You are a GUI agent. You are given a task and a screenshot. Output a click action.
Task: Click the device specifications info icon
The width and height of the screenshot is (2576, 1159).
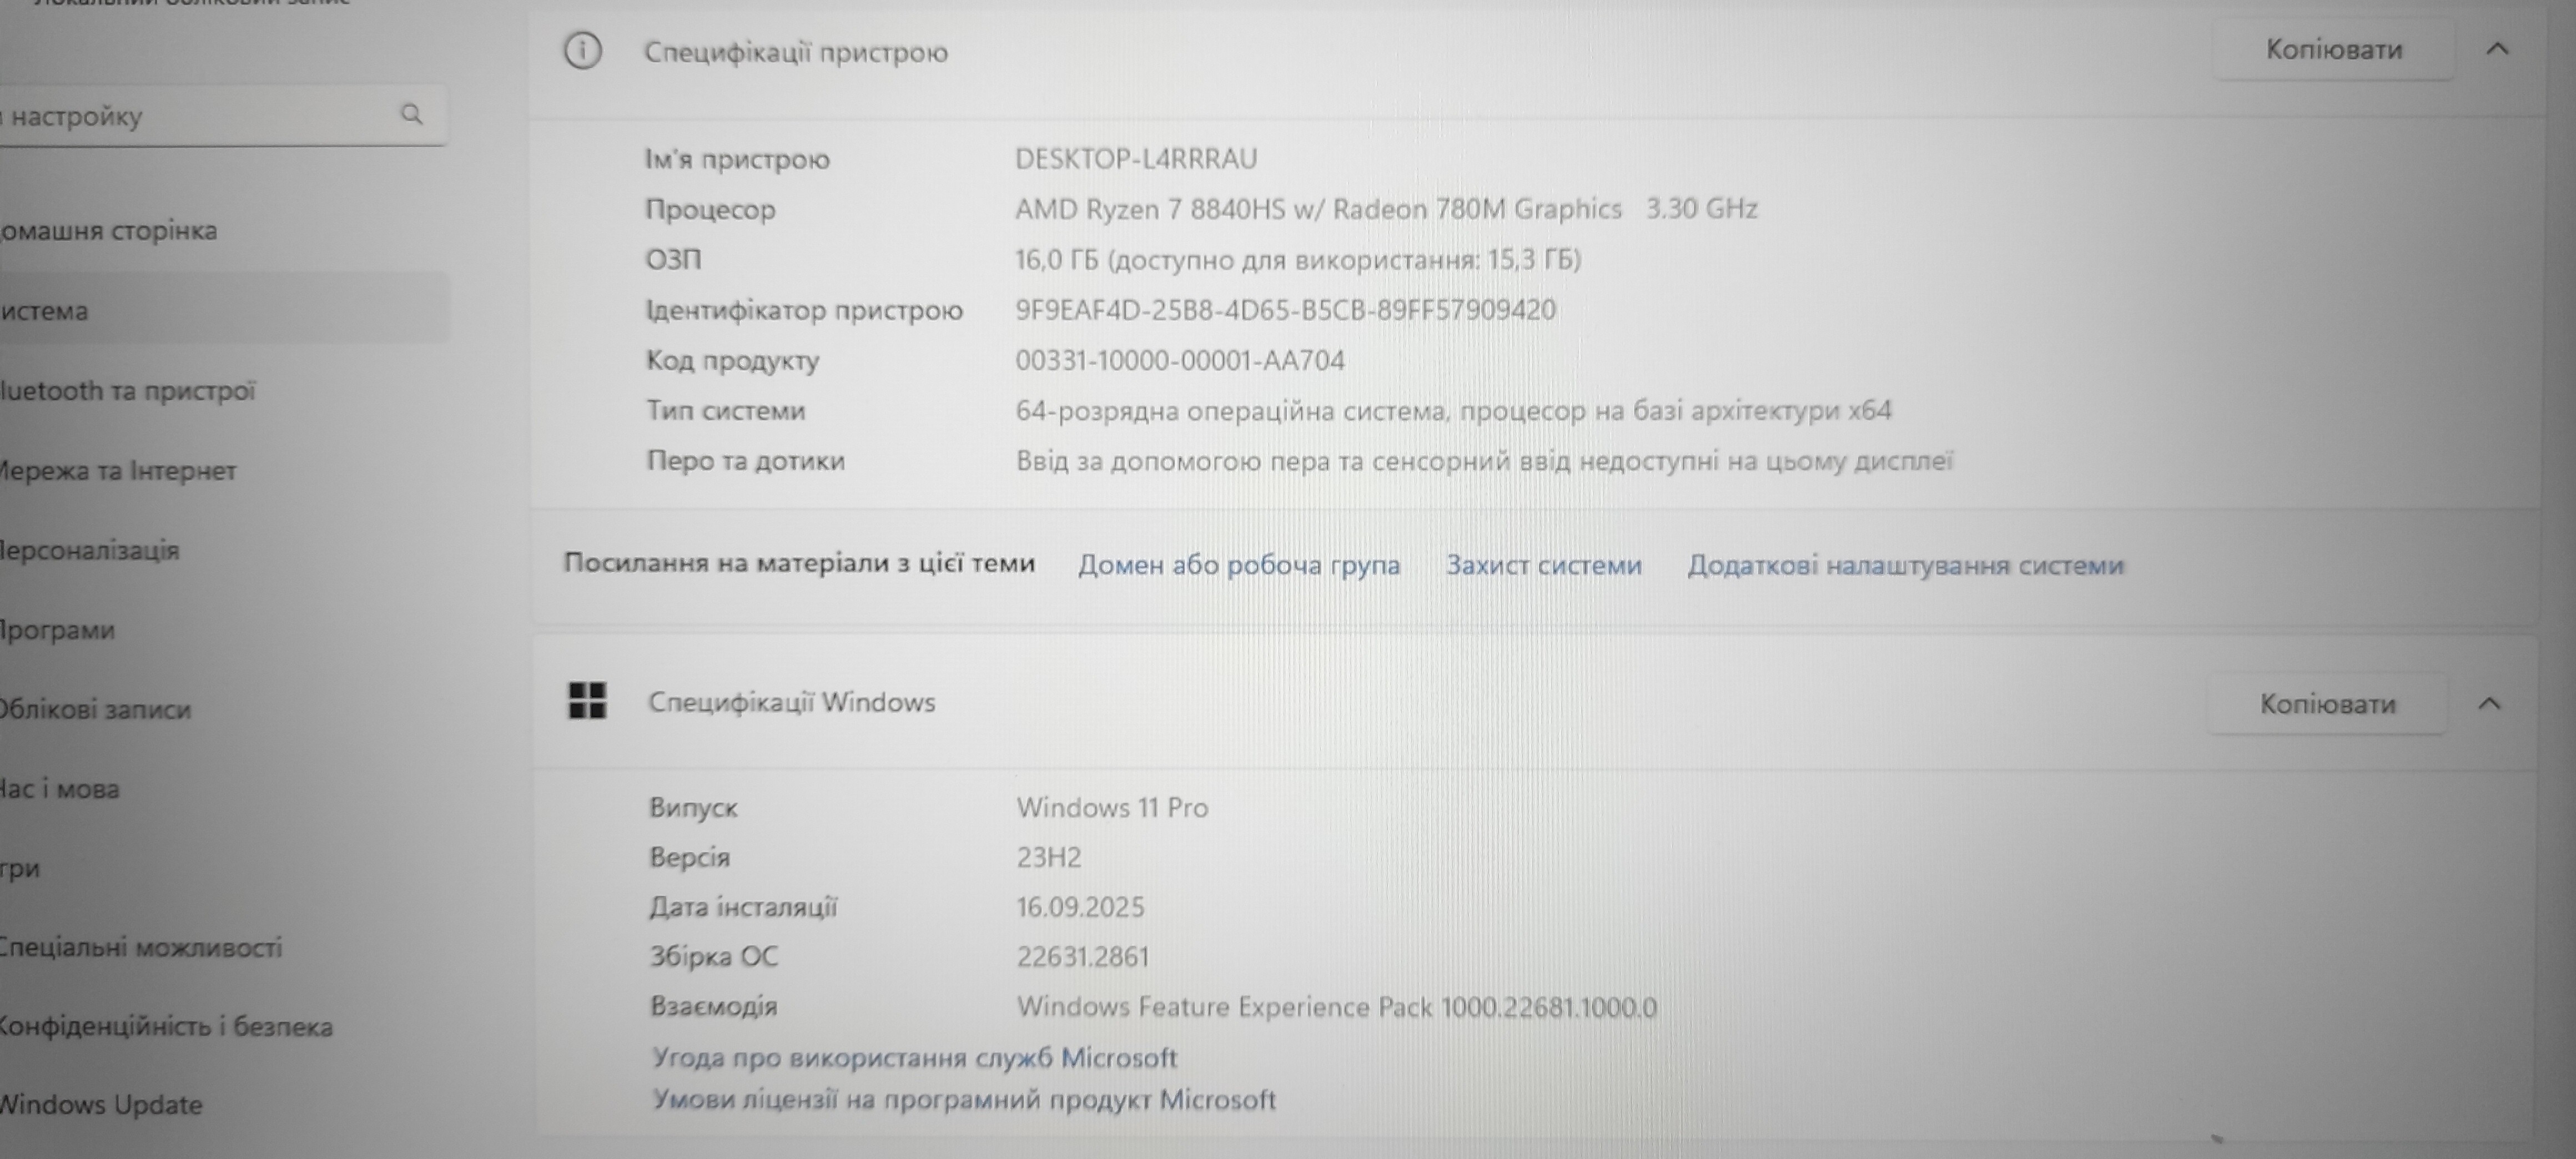583,51
